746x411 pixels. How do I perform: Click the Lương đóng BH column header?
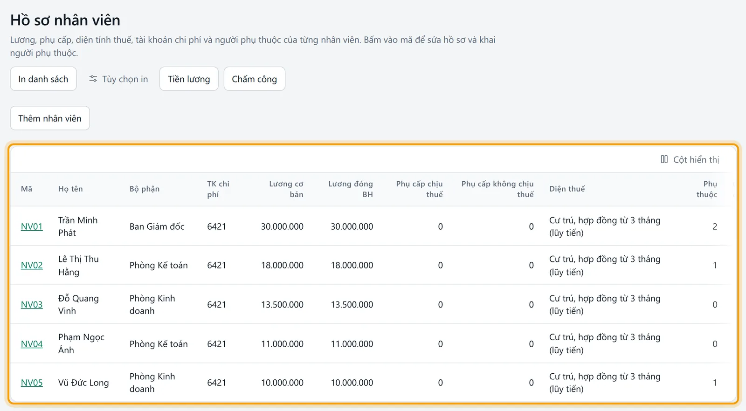click(x=351, y=189)
